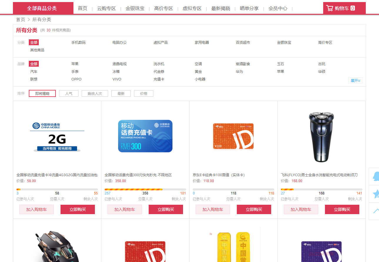Viewport: 379px width, 262px height.
Task: Filter brand by VIVO
Action: (117, 79)
